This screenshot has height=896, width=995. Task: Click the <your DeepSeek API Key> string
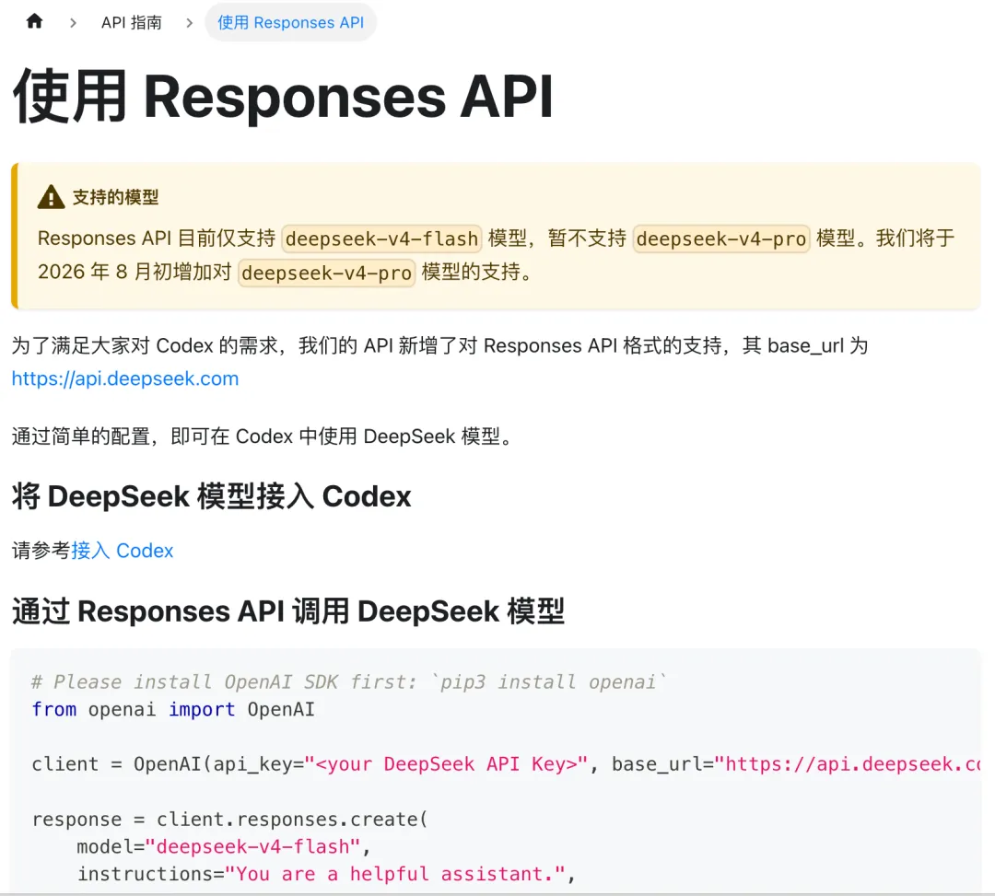click(x=446, y=764)
